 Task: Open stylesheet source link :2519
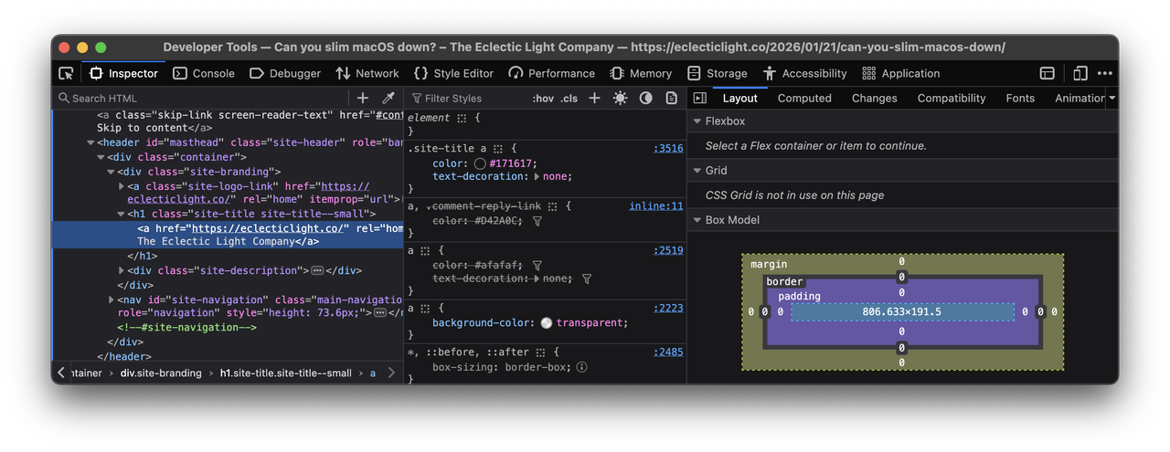(667, 250)
